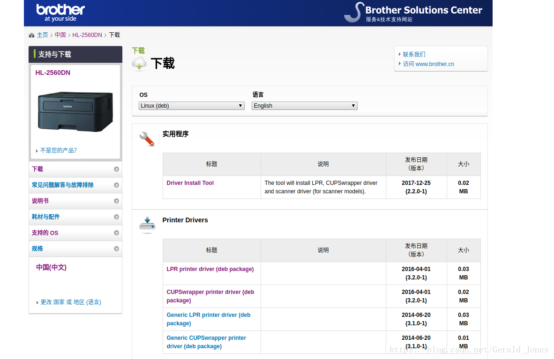The height and width of the screenshot is (359, 554).
Task: Click the arrow icon beside 说明书
Action: (x=116, y=201)
